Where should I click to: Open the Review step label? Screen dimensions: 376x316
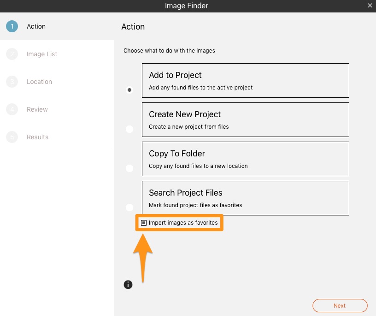click(x=37, y=109)
